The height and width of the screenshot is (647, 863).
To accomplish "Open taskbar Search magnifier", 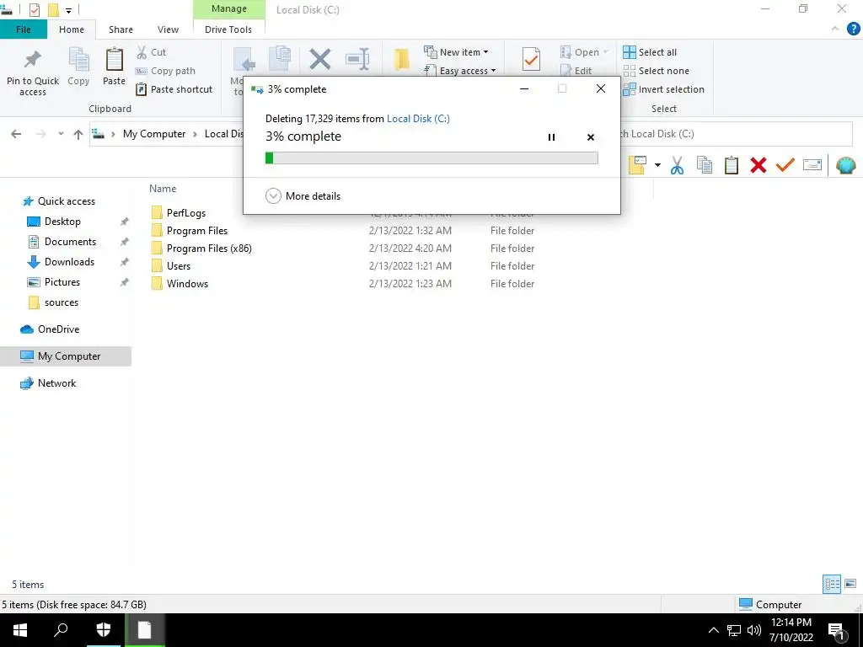I will coord(61,630).
